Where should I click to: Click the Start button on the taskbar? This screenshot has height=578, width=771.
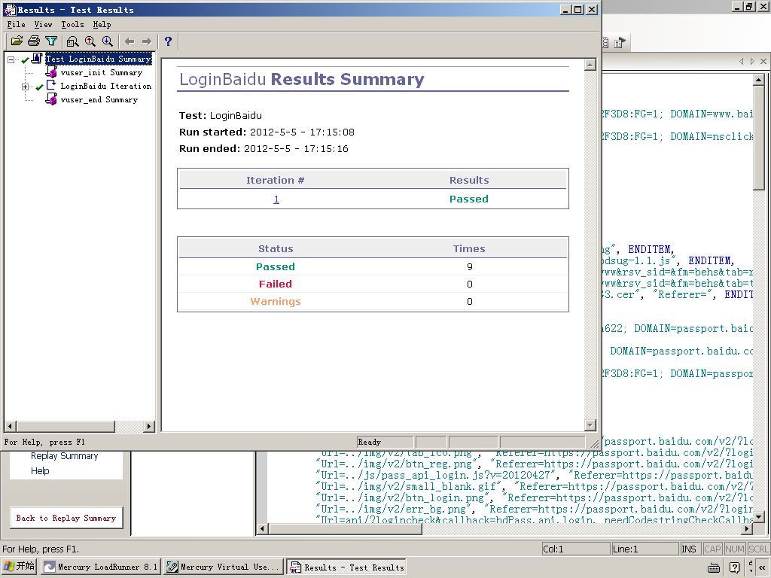pos(19,567)
